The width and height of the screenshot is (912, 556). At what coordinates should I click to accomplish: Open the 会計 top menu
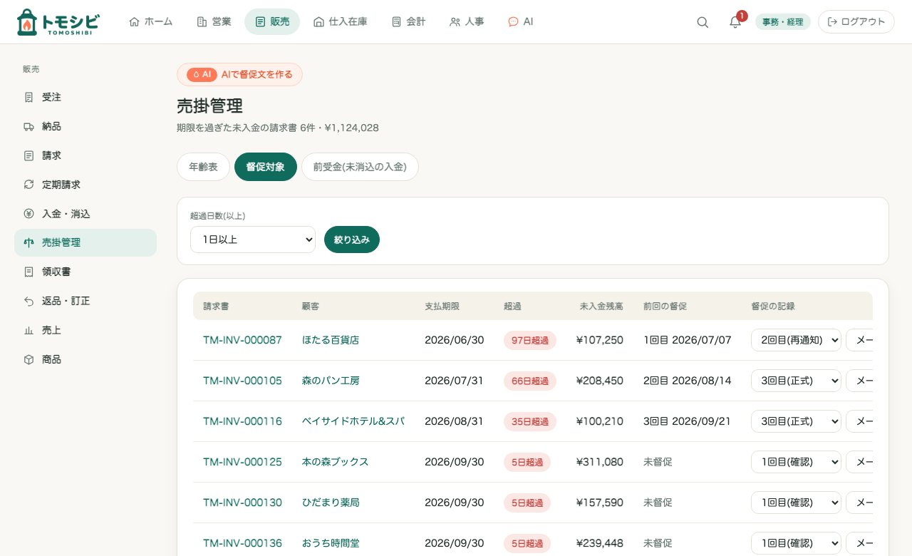pos(408,22)
